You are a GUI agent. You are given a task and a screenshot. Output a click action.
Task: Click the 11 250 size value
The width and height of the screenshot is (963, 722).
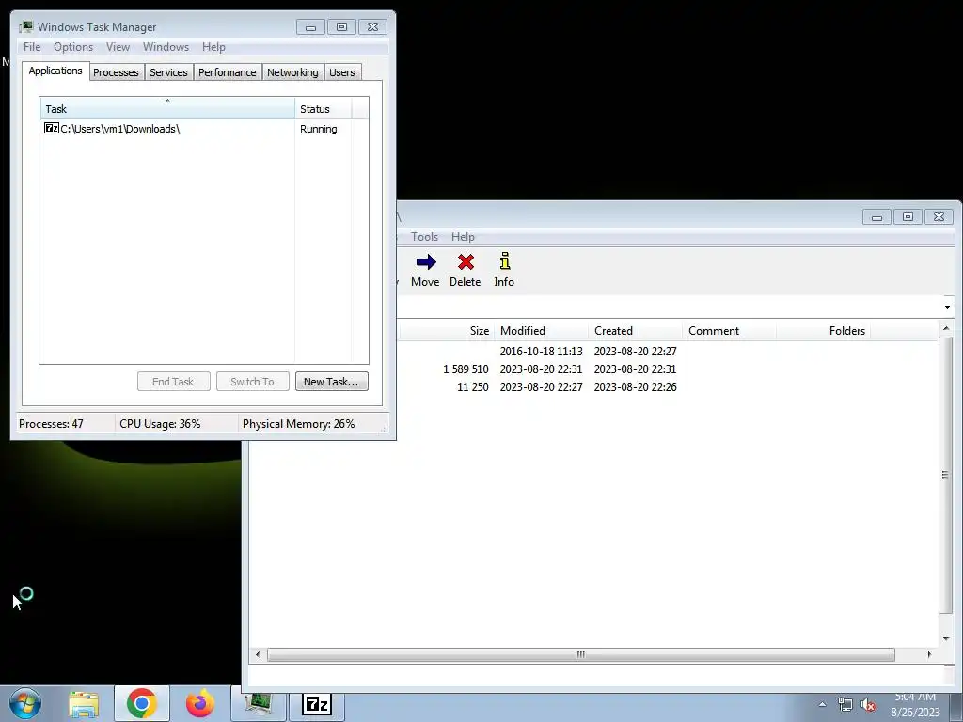pyautogui.click(x=473, y=386)
